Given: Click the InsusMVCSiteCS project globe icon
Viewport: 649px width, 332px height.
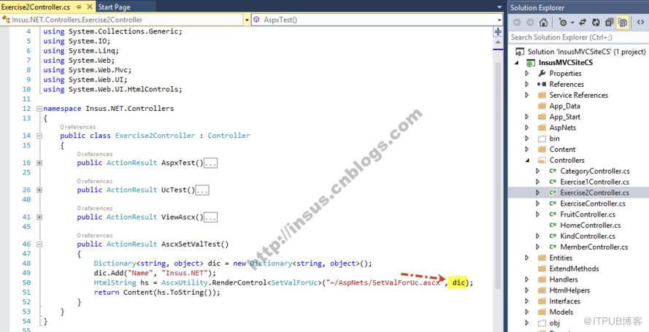Looking at the screenshot, I should pos(531,63).
